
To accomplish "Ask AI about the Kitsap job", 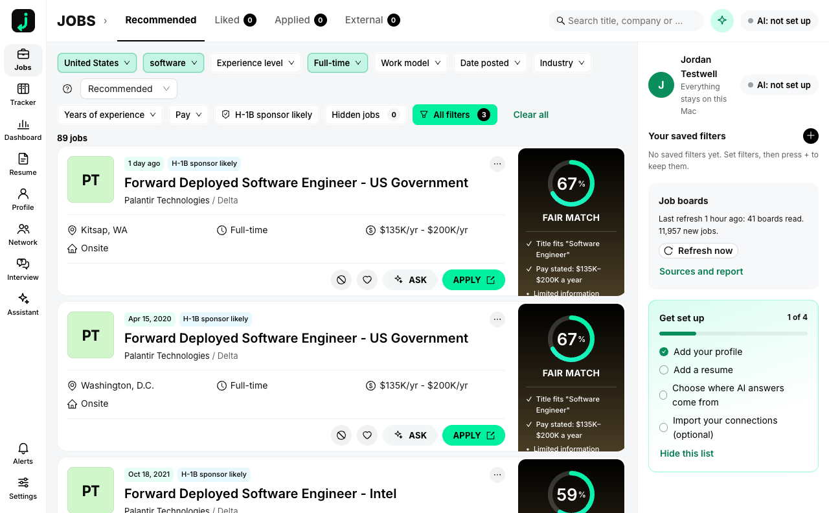I will point(410,280).
